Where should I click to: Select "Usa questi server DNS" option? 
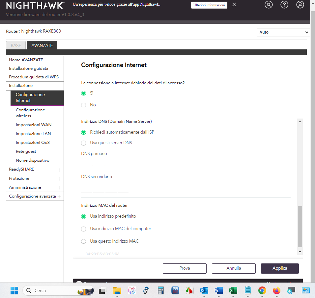pyautogui.click(x=84, y=143)
